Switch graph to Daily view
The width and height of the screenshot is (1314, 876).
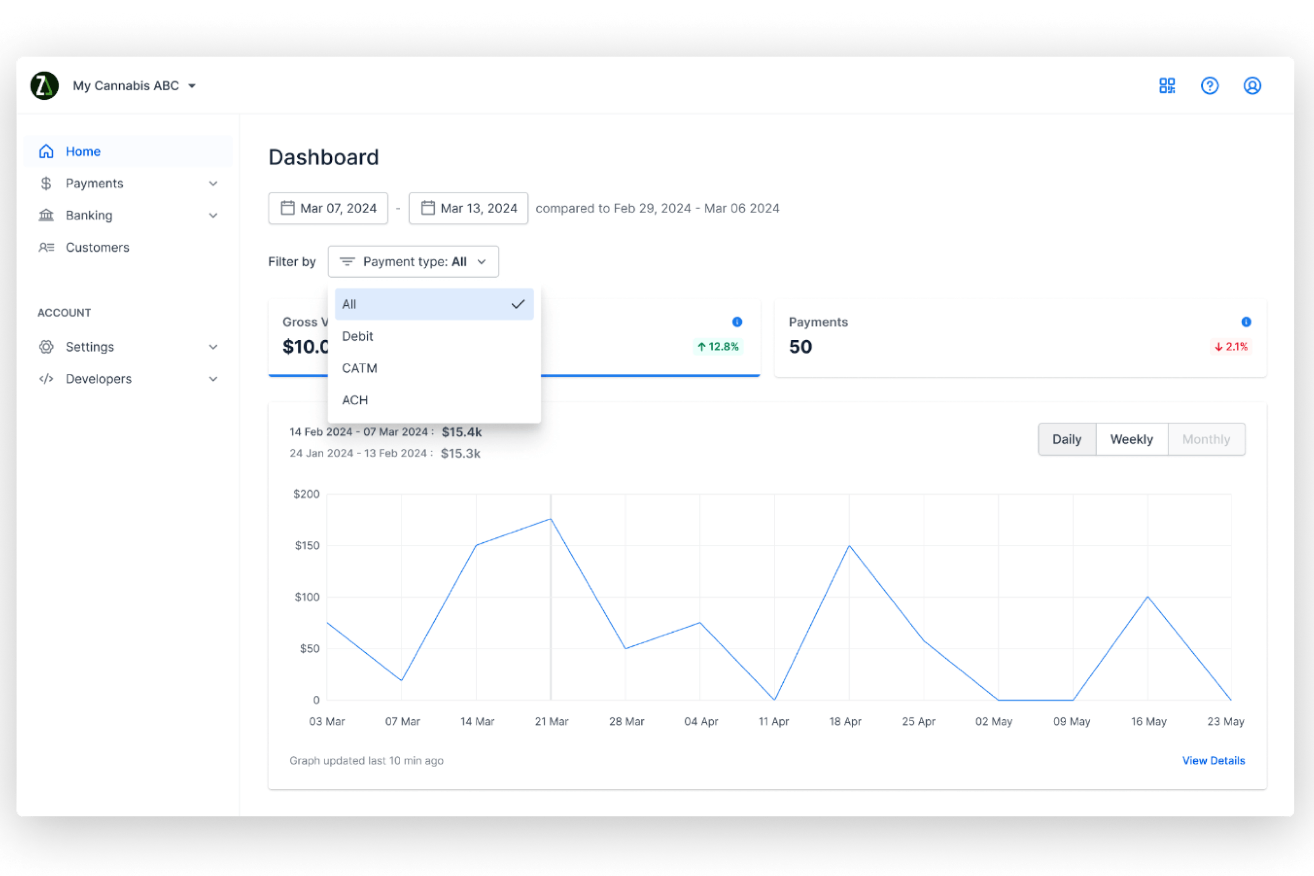click(1067, 439)
